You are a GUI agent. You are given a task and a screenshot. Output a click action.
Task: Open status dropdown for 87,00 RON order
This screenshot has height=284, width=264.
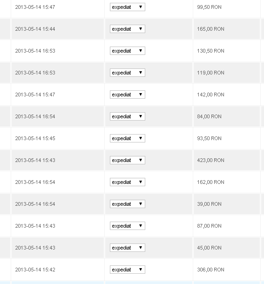128,226
